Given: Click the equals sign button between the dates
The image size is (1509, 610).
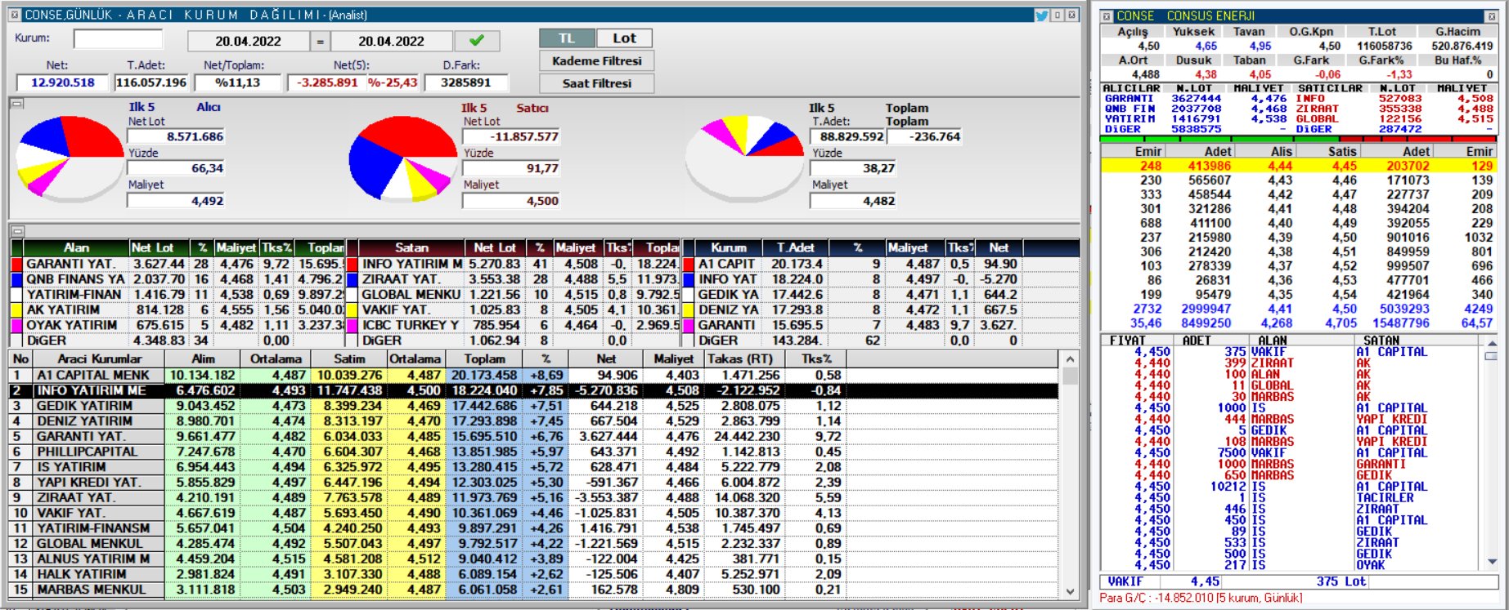Looking at the screenshot, I should [321, 41].
